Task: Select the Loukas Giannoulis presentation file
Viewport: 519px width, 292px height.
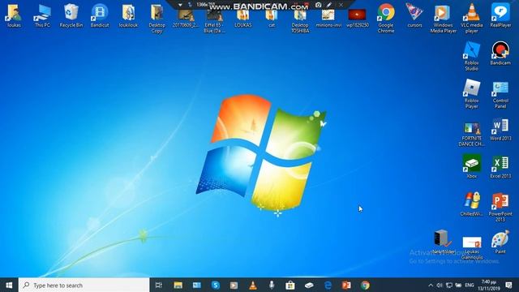Action: pos(472,247)
